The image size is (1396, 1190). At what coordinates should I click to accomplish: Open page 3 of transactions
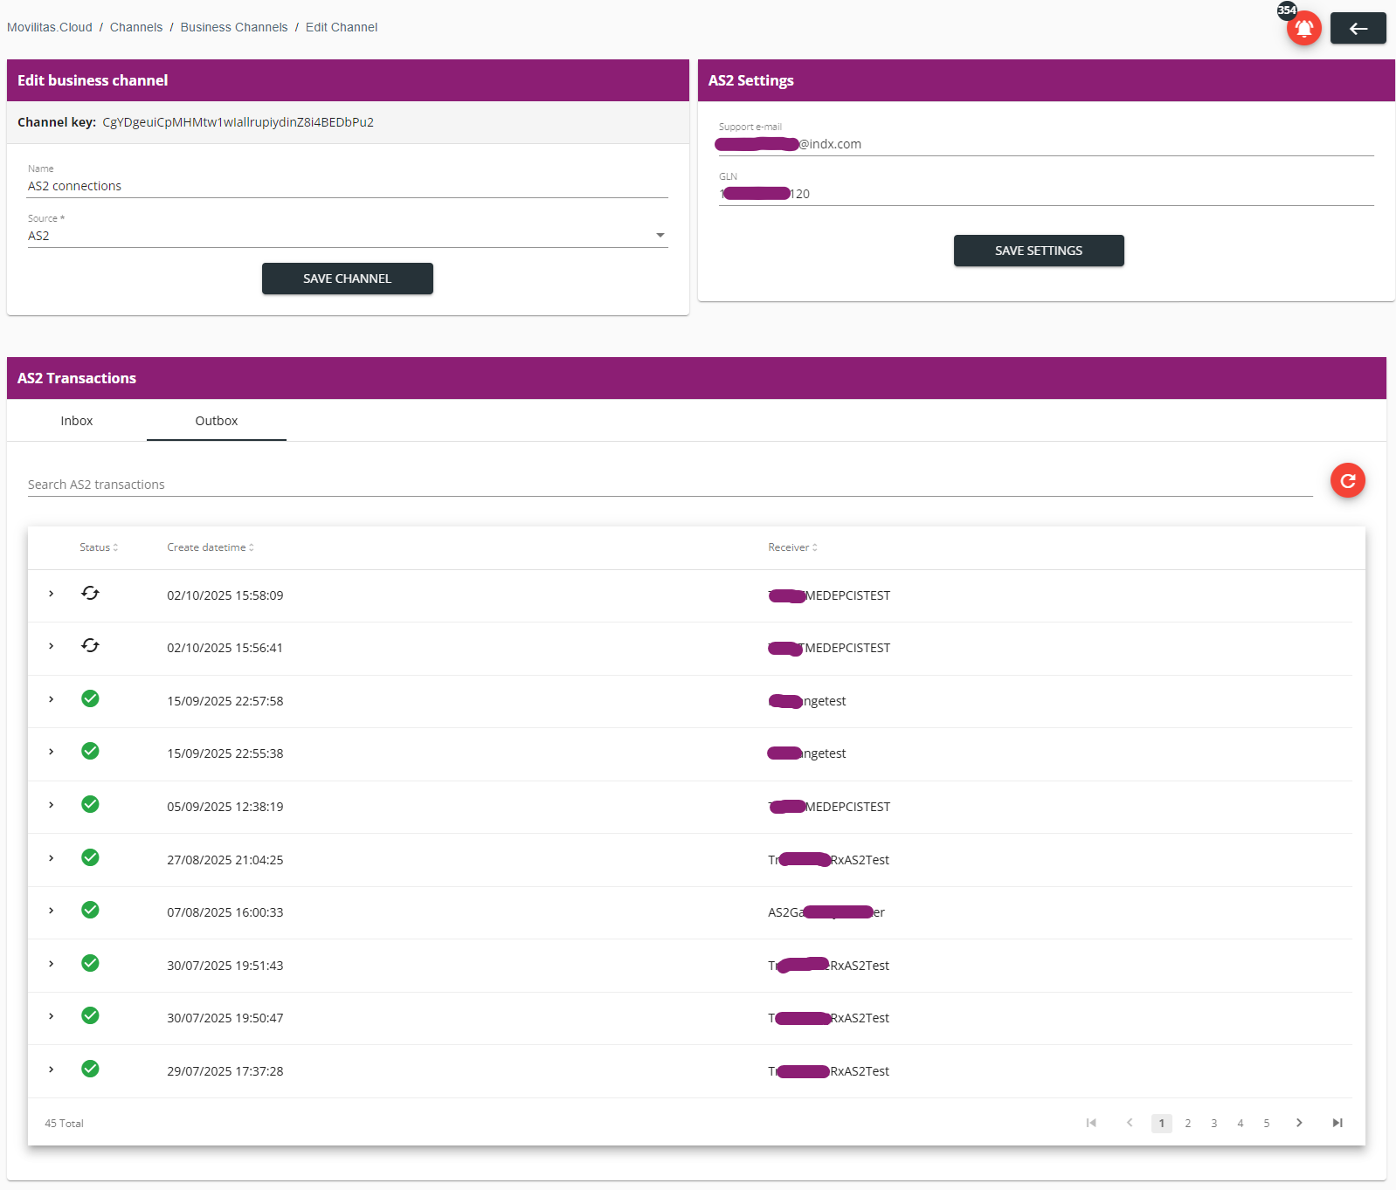[1214, 1124]
